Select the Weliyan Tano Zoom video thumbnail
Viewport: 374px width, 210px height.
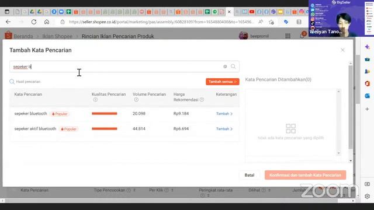click(x=341, y=18)
